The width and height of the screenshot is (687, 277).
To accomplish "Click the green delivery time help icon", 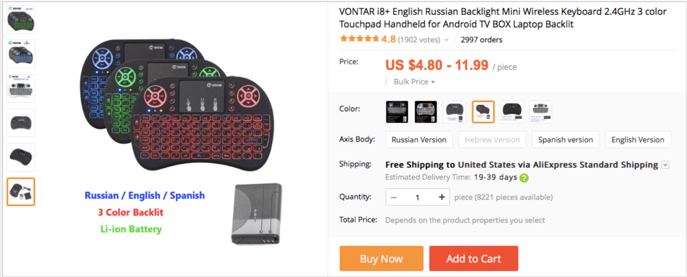I will point(523,178).
